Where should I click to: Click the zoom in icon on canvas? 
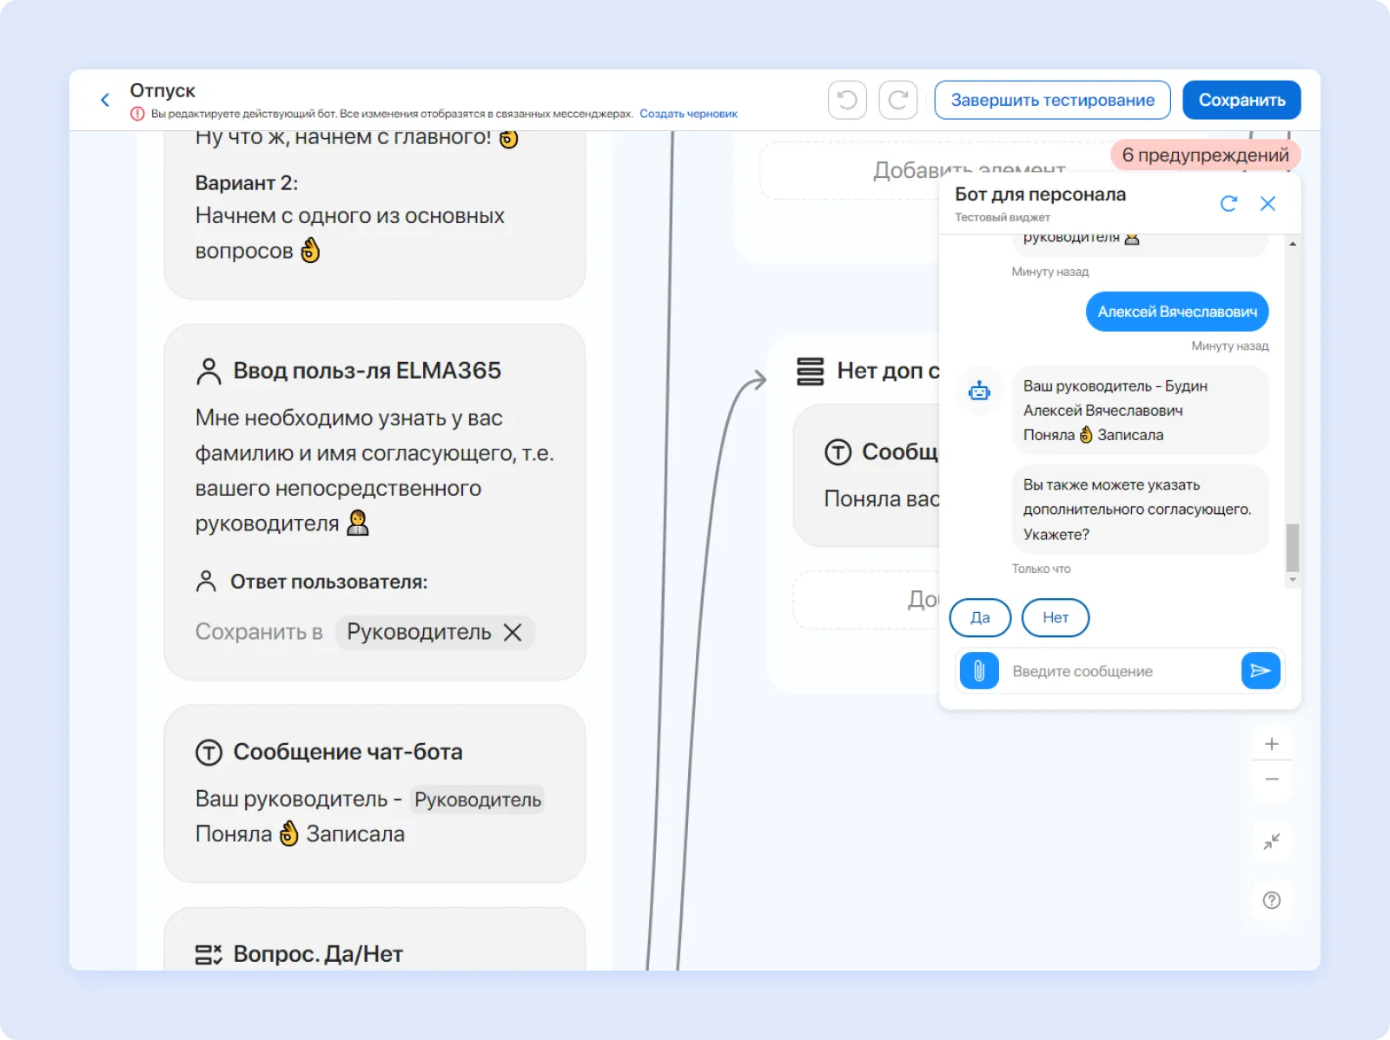tap(1271, 743)
